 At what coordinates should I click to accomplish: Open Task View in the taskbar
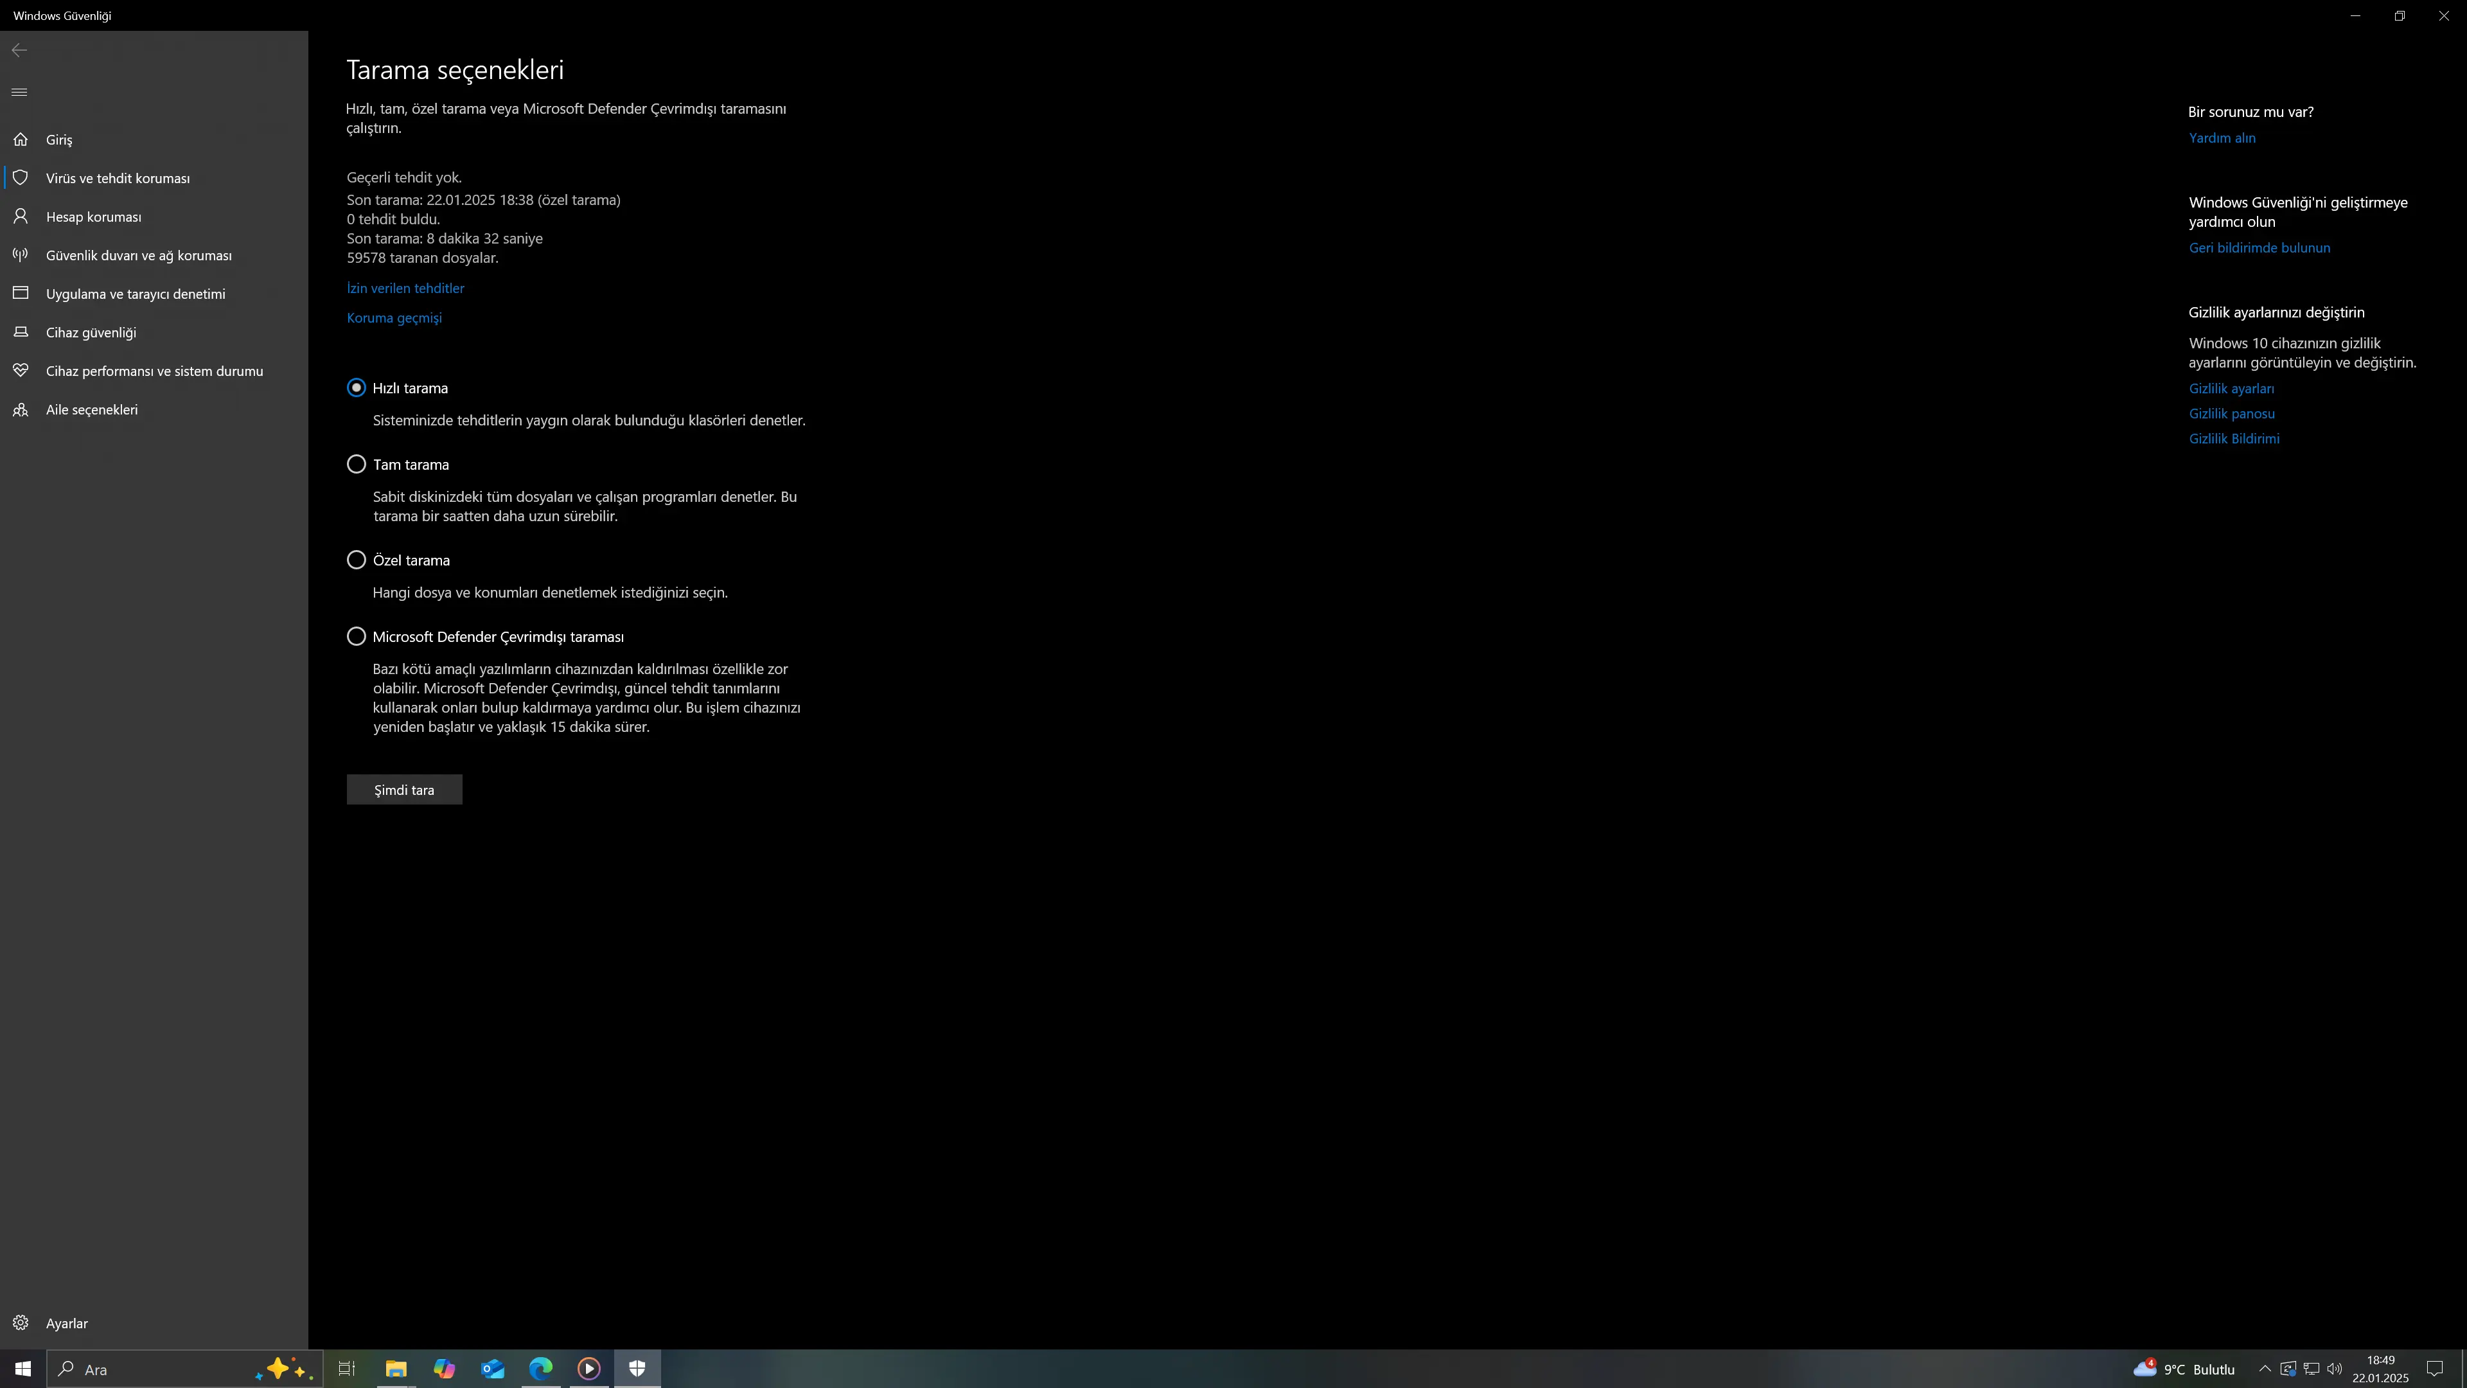pyautogui.click(x=347, y=1369)
